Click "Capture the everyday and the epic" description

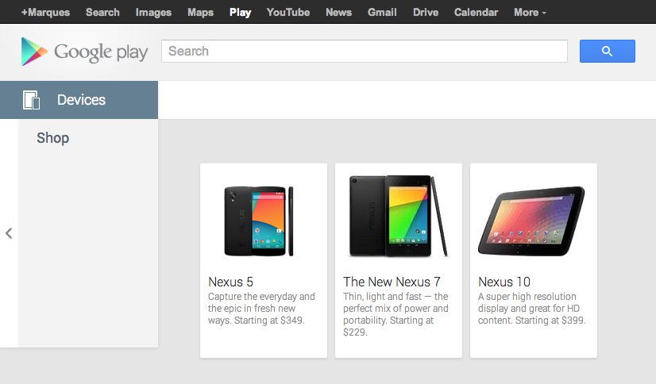click(x=261, y=309)
